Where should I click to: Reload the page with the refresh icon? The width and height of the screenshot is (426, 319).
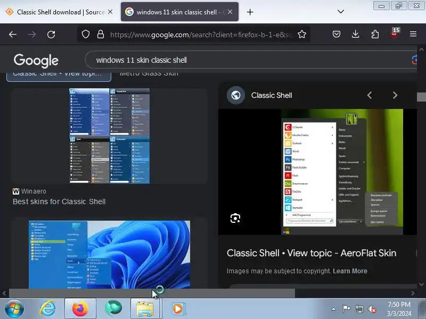pyautogui.click(x=51, y=35)
